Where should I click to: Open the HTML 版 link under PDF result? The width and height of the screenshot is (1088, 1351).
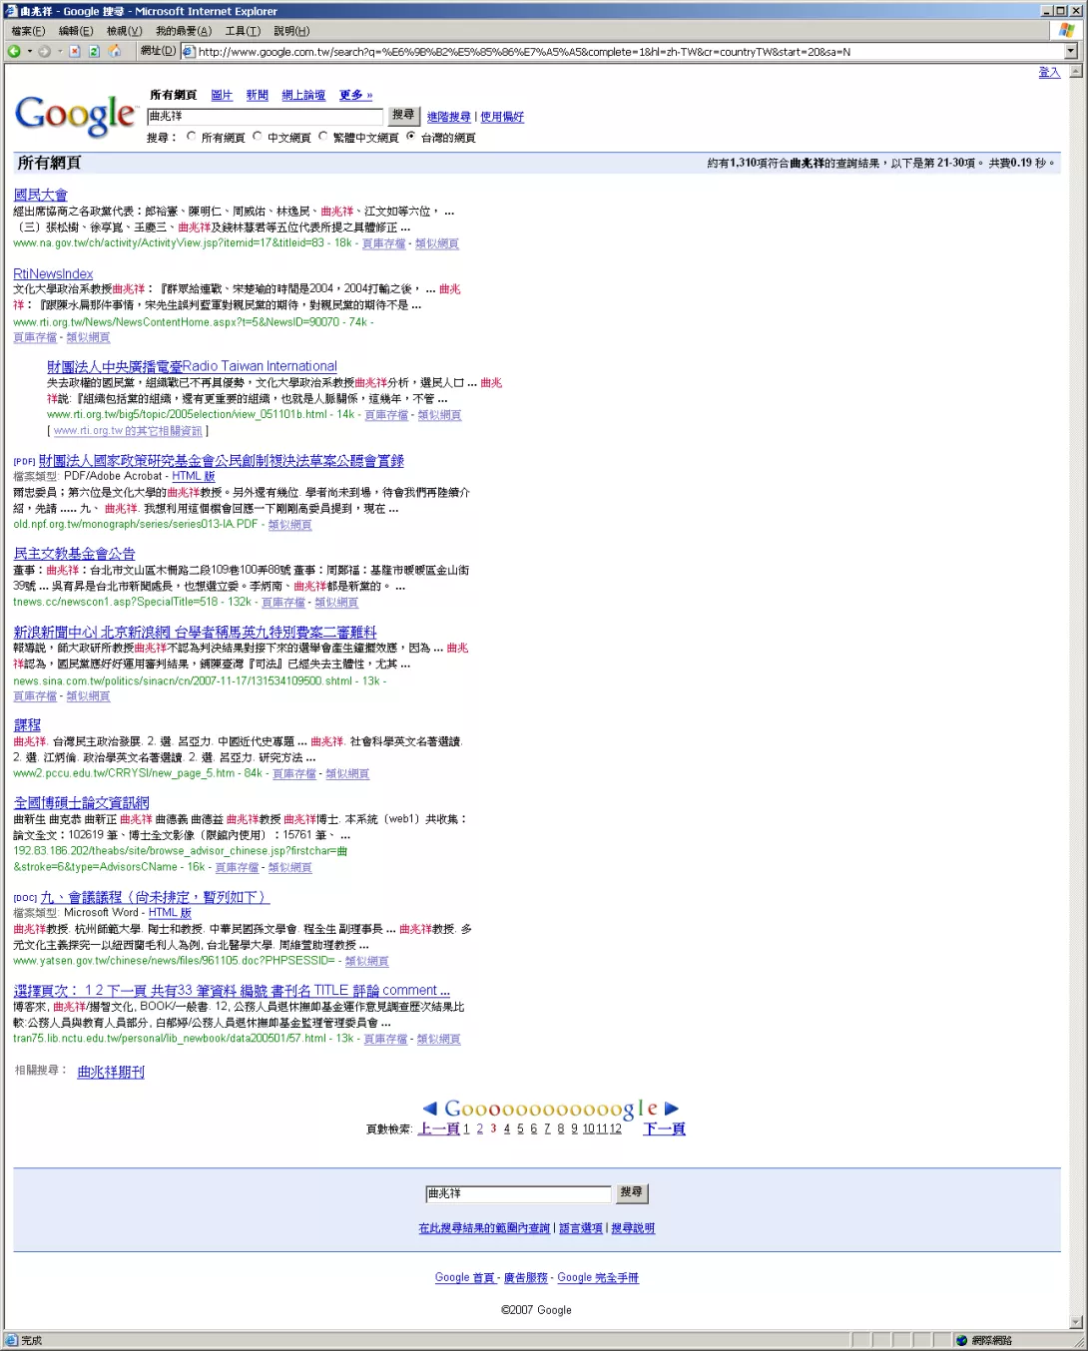coord(193,476)
